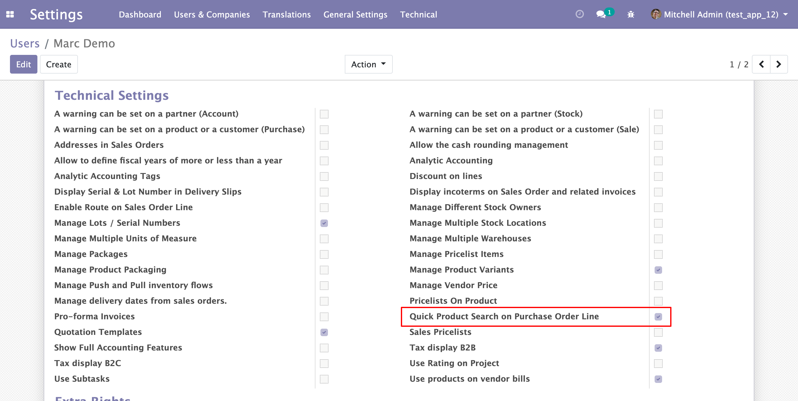Open the apps grid menu icon
This screenshot has height=401, width=798.
tap(10, 14)
